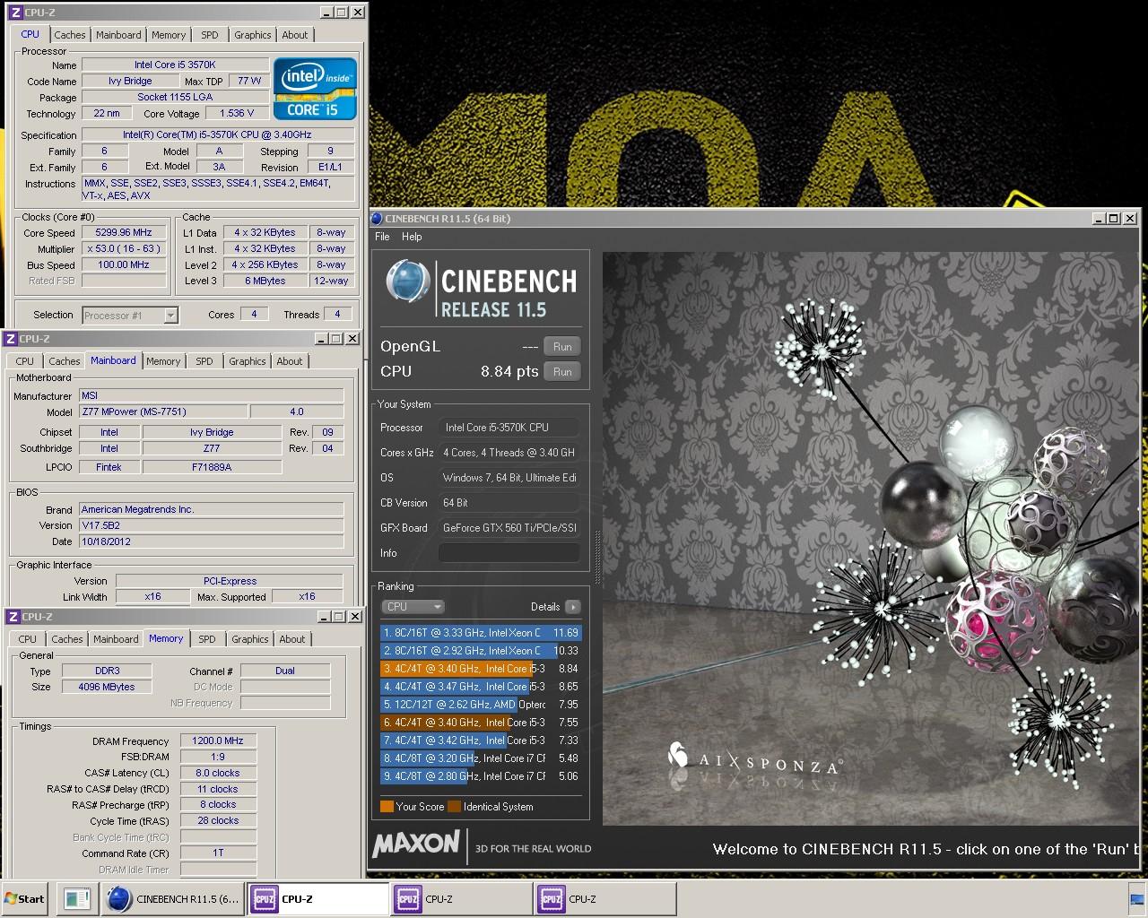Click the DRAM Frequency 1200.0 MHz value
Viewport: 1148px width, 918px height.
click(x=218, y=740)
